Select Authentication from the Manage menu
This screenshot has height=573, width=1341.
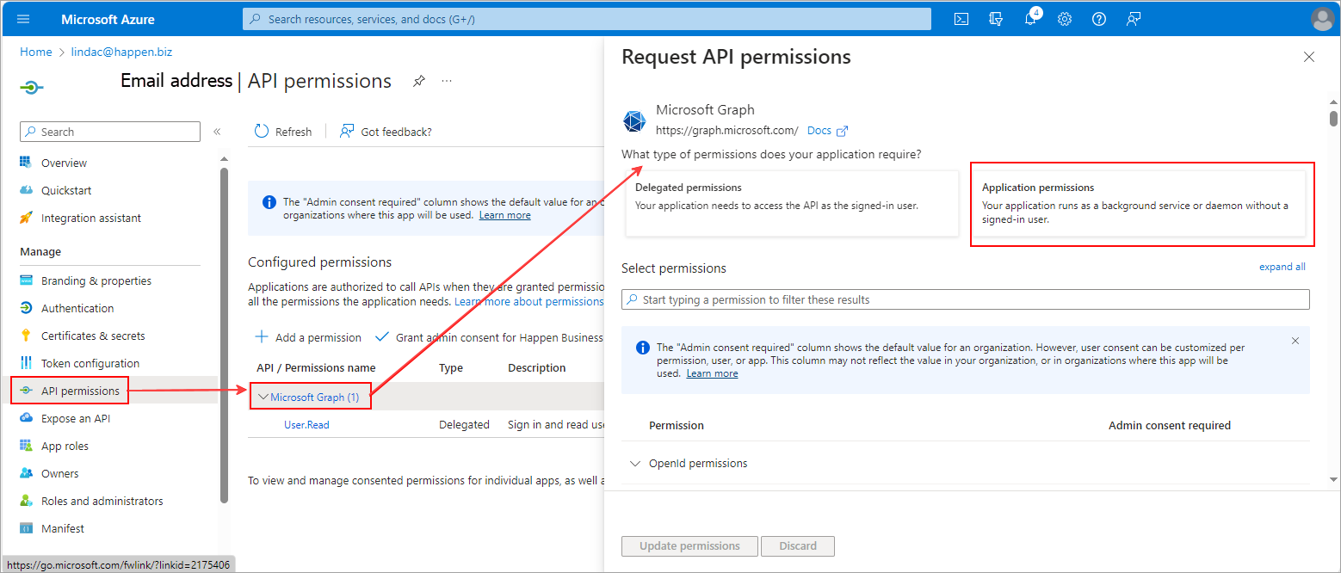[77, 307]
